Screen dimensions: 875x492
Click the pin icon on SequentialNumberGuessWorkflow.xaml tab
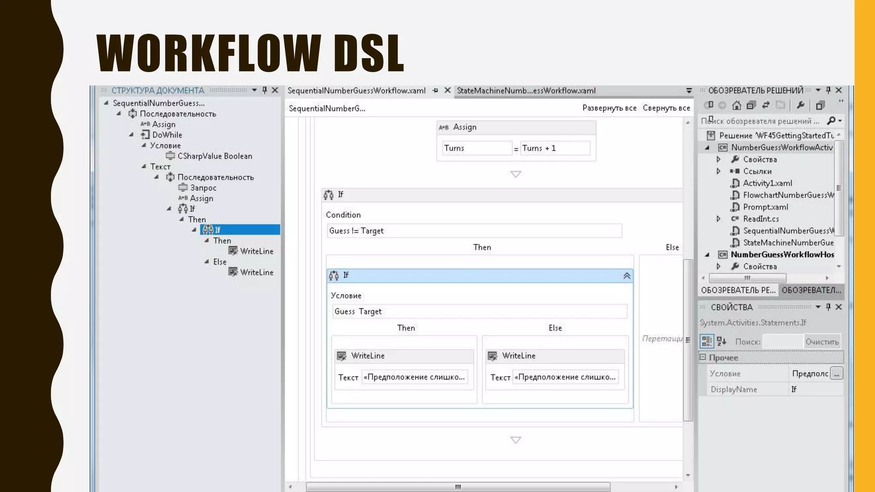(x=435, y=91)
